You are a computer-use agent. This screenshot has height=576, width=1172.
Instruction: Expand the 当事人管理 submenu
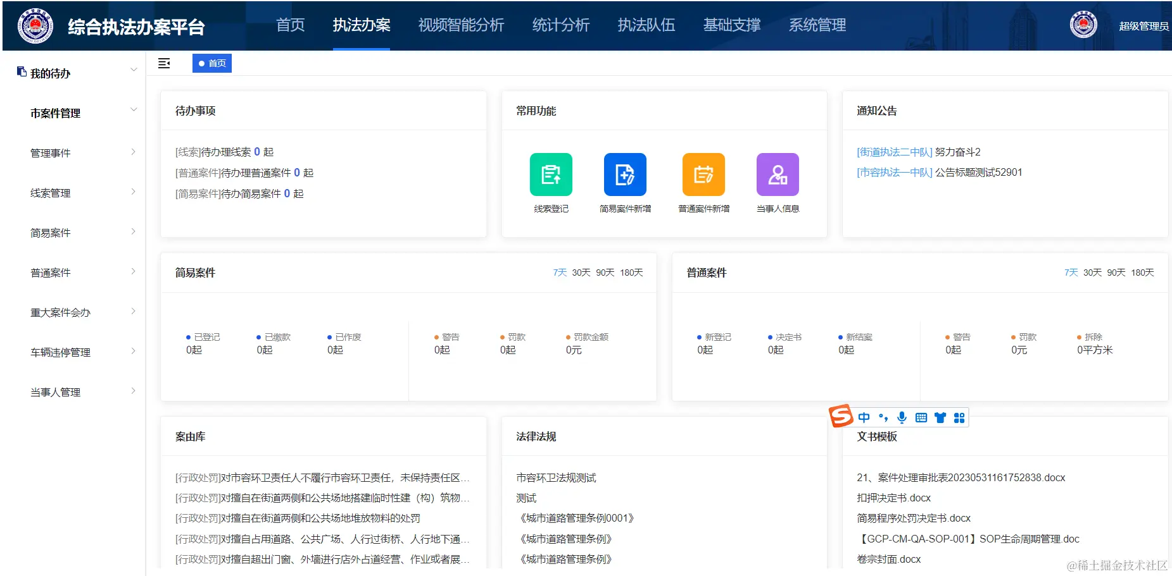tap(133, 391)
